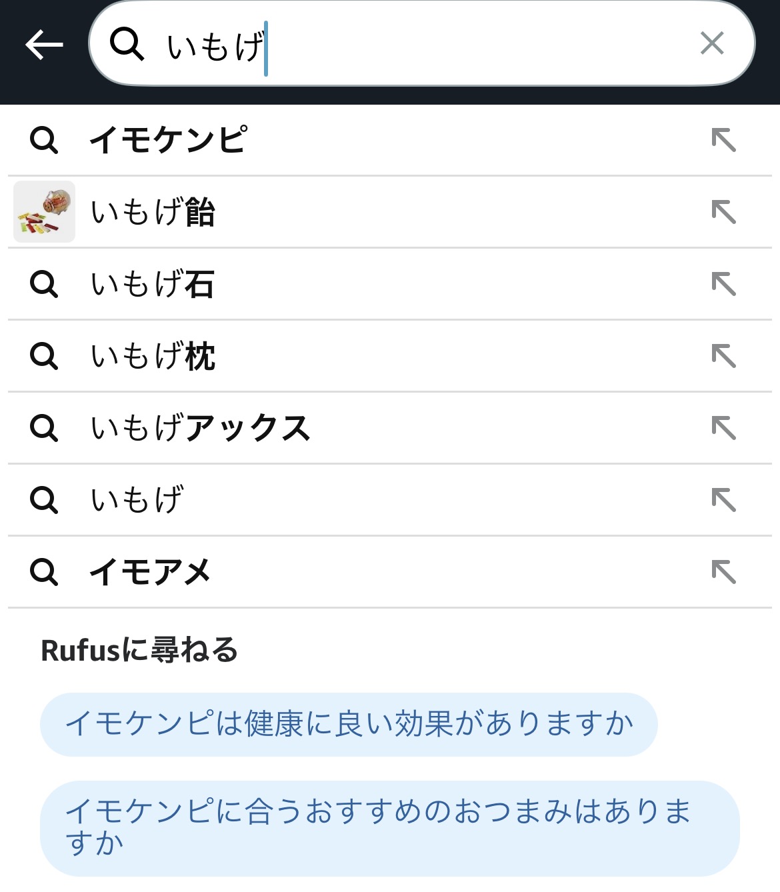Clear the search text with X

pyautogui.click(x=712, y=44)
